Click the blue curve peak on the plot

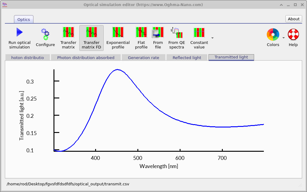pyautogui.click(x=117, y=69)
